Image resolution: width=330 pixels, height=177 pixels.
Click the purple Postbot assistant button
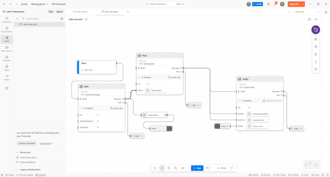tap(315, 30)
